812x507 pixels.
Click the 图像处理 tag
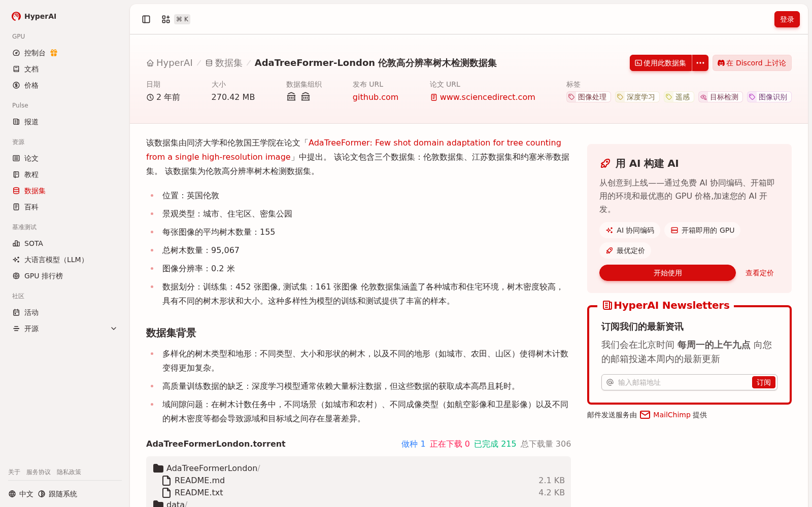tap(588, 97)
